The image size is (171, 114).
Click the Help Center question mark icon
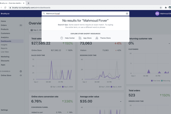click(62, 38)
